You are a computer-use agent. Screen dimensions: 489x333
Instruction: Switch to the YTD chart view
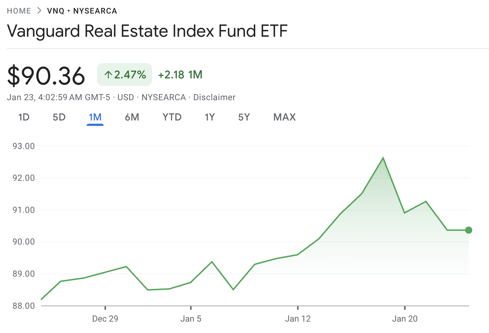[x=172, y=117]
